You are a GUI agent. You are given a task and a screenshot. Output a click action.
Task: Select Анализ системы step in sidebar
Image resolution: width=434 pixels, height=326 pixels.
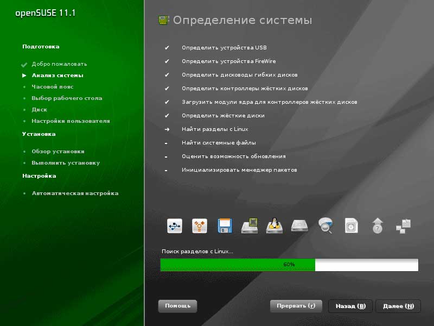click(58, 76)
